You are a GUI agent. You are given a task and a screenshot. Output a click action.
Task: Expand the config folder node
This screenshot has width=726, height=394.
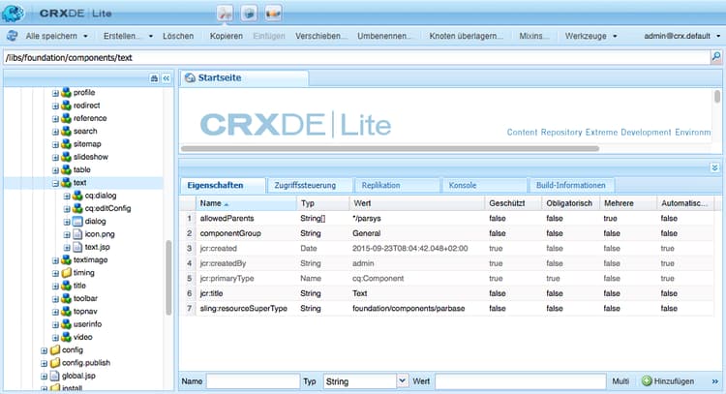click(44, 350)
